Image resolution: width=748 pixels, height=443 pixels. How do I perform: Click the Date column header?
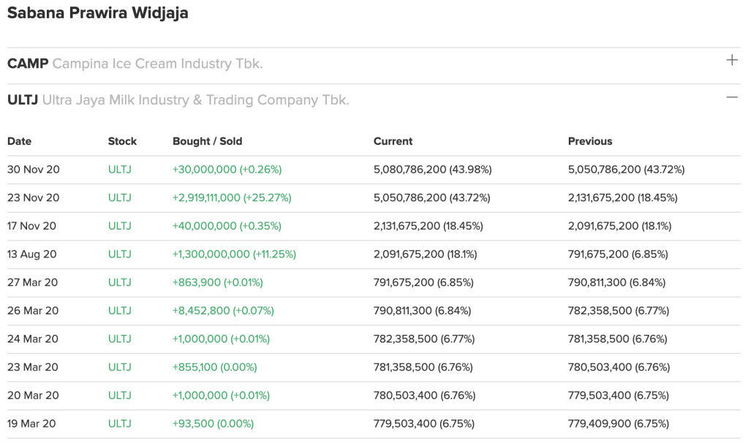coord(20,141)
